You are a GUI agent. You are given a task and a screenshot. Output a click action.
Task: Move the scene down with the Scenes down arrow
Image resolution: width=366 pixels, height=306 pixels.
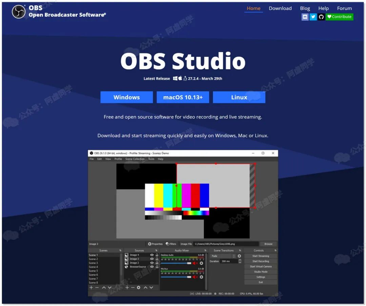tap(110, 288)
